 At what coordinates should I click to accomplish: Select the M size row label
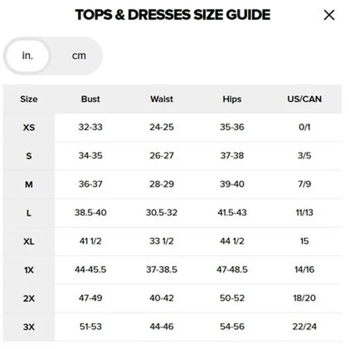point(29,184)
